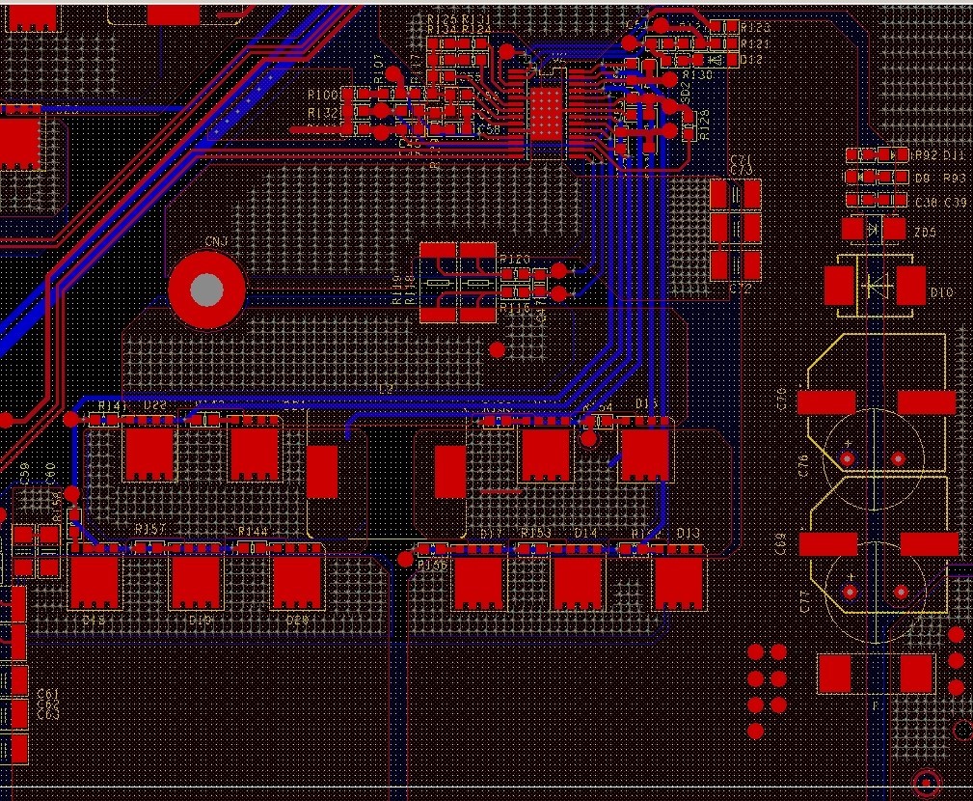This screenshot has height=801, width=973.
Task: Click the C38 designator label
Action: pyautogui.click(x=927, y=203)
